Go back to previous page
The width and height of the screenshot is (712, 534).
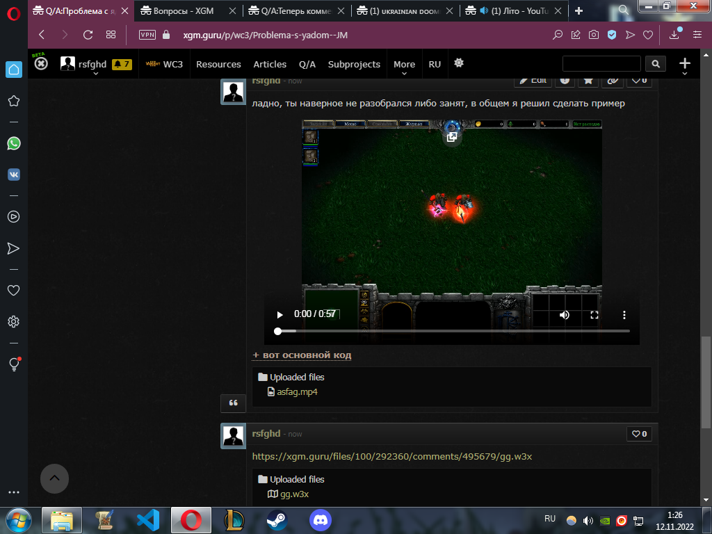pos(42,35)
